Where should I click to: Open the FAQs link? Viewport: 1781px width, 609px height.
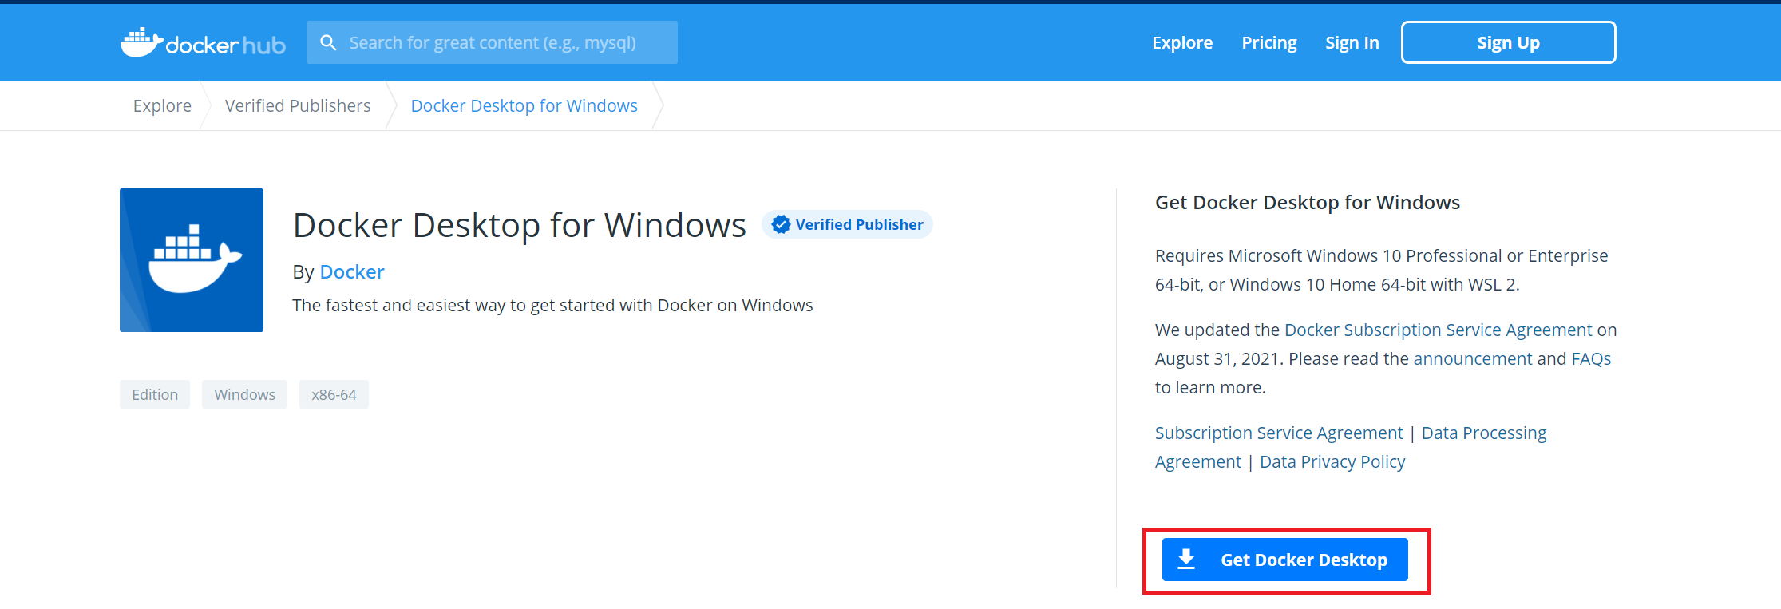tap(1591, 359)
